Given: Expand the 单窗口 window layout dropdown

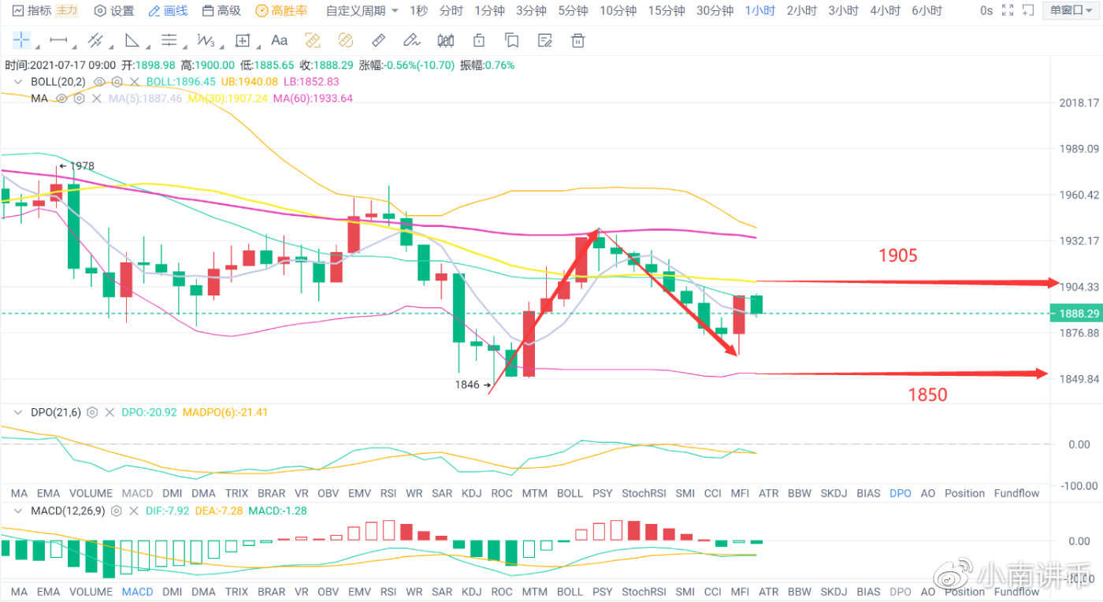Looking at the screenshot, I should pyautogui.click(x=1071, y=11).
